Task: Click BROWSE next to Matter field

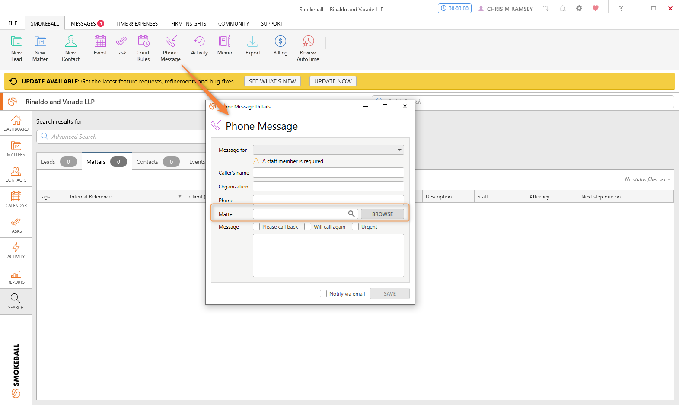Action: (x=383, y=214)
